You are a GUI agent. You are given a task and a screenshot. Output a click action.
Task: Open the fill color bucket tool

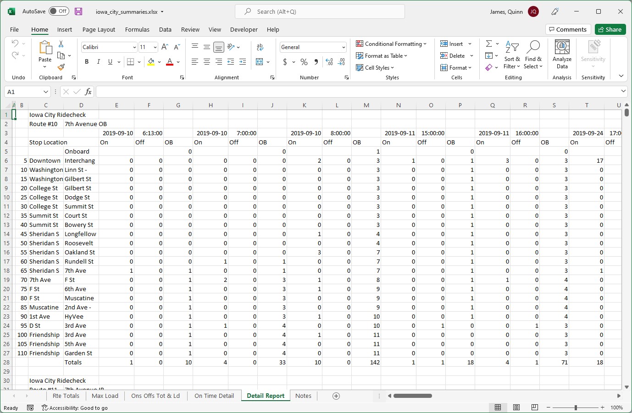pos(152,61)
